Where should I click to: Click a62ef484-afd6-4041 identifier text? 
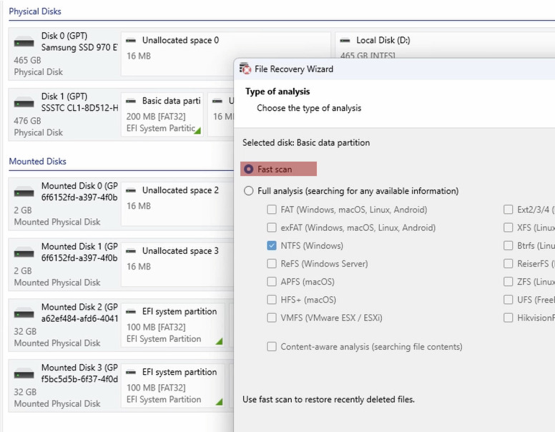pyautogui.click(x=79, y=318)
